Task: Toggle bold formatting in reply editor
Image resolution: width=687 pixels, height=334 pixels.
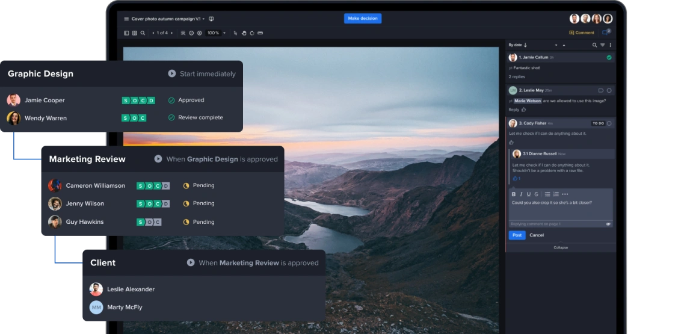Action: (513, 194)
